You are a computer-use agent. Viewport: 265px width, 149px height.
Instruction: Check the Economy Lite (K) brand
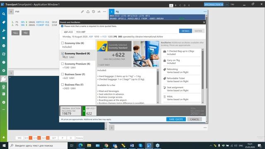coord(63,43)
